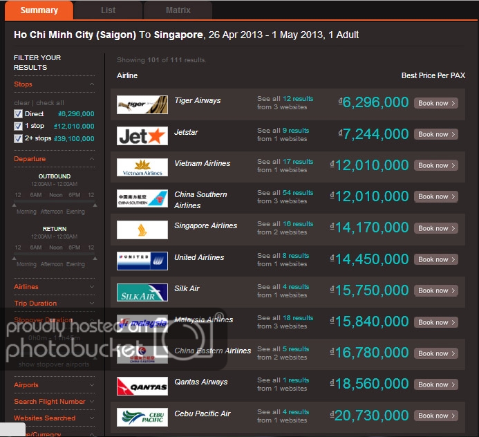Screen dimensions: 479x437
Task: Book now for Jetstar
Action: 436,134
